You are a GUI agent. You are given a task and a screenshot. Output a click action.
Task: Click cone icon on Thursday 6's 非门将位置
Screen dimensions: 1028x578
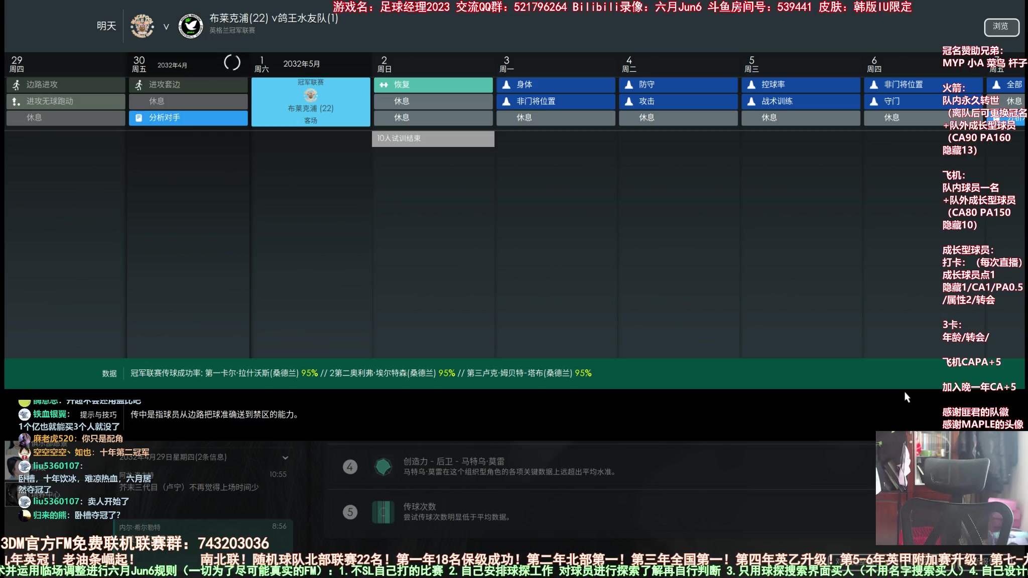click(x=874, y=85)
